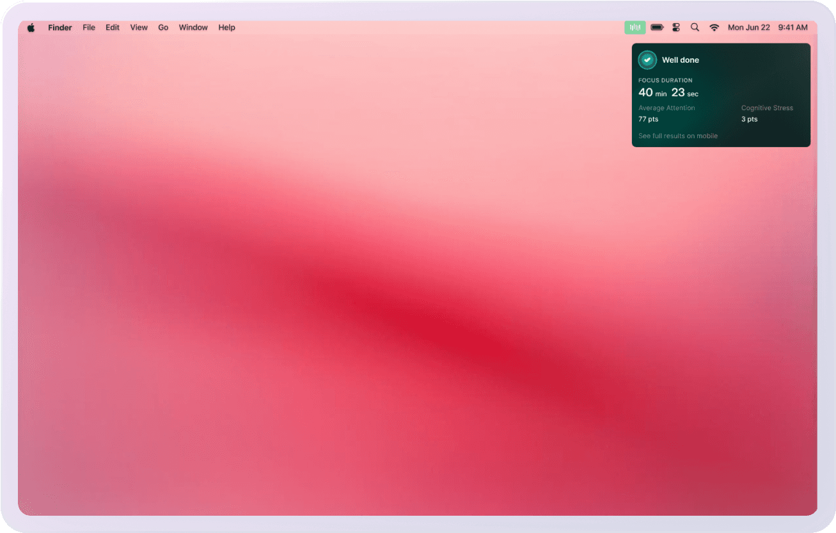Viewport: 836px width, 533px height.
Task: Open the Window menu
Action: coord(193,28)
